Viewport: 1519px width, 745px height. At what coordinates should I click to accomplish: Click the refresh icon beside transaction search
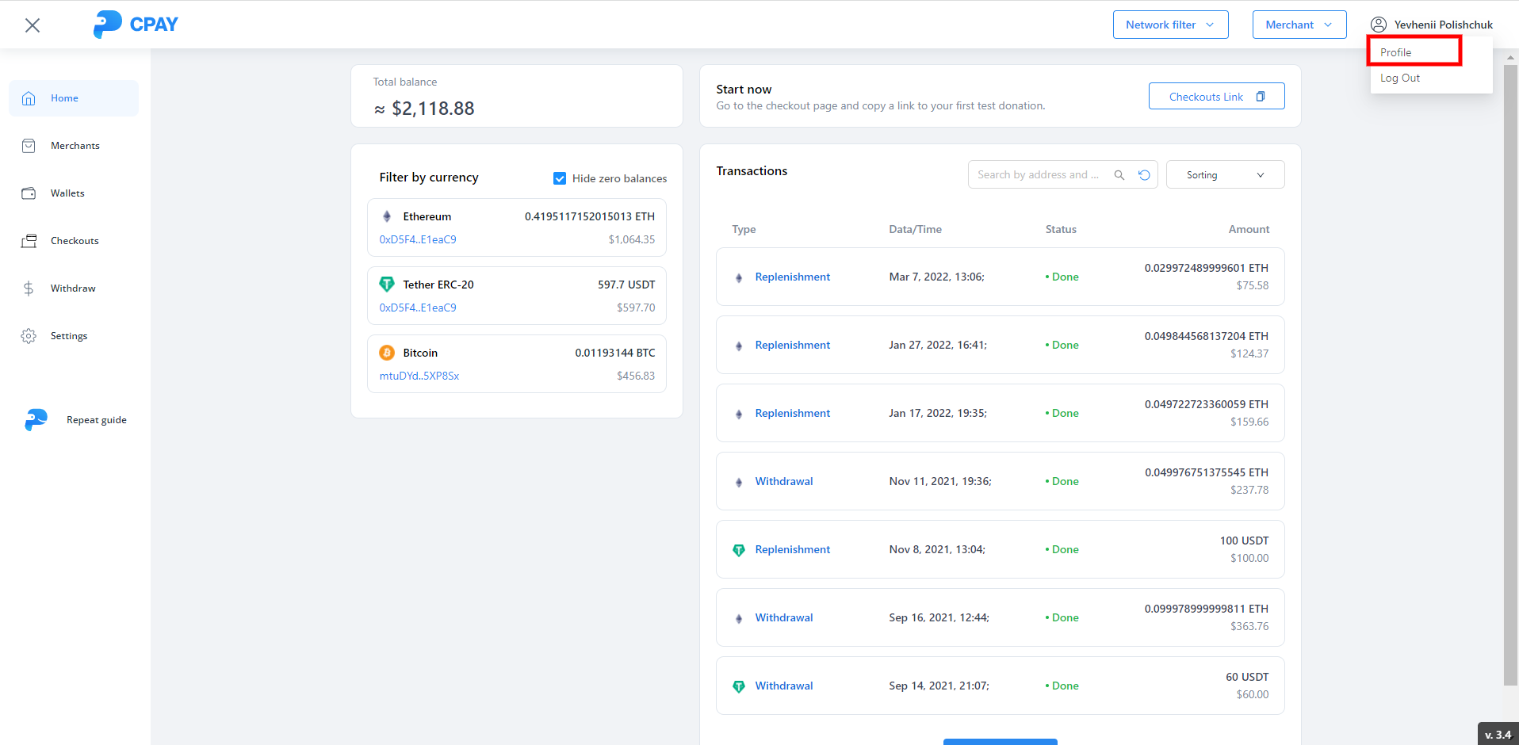coord(1144,175)
